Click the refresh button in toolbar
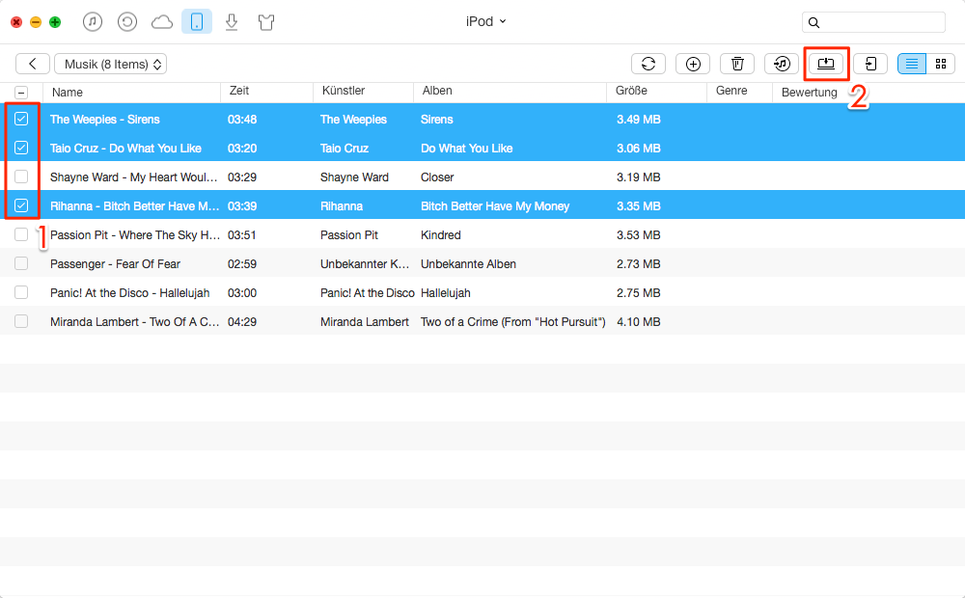 click(648, 64)
